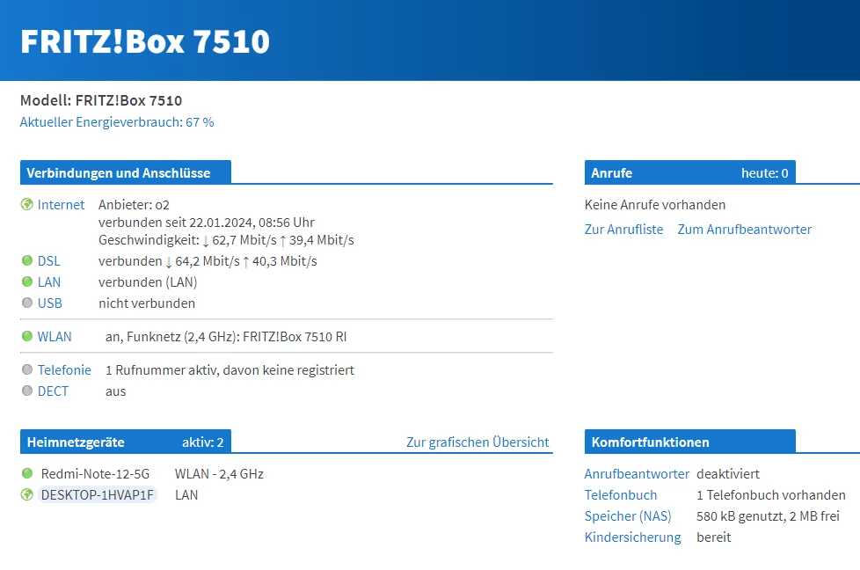This screenshot has width=860, height=570.
Task: Click the FRITZ!Box 7510 logo title
Action: (x=145, y=41)
